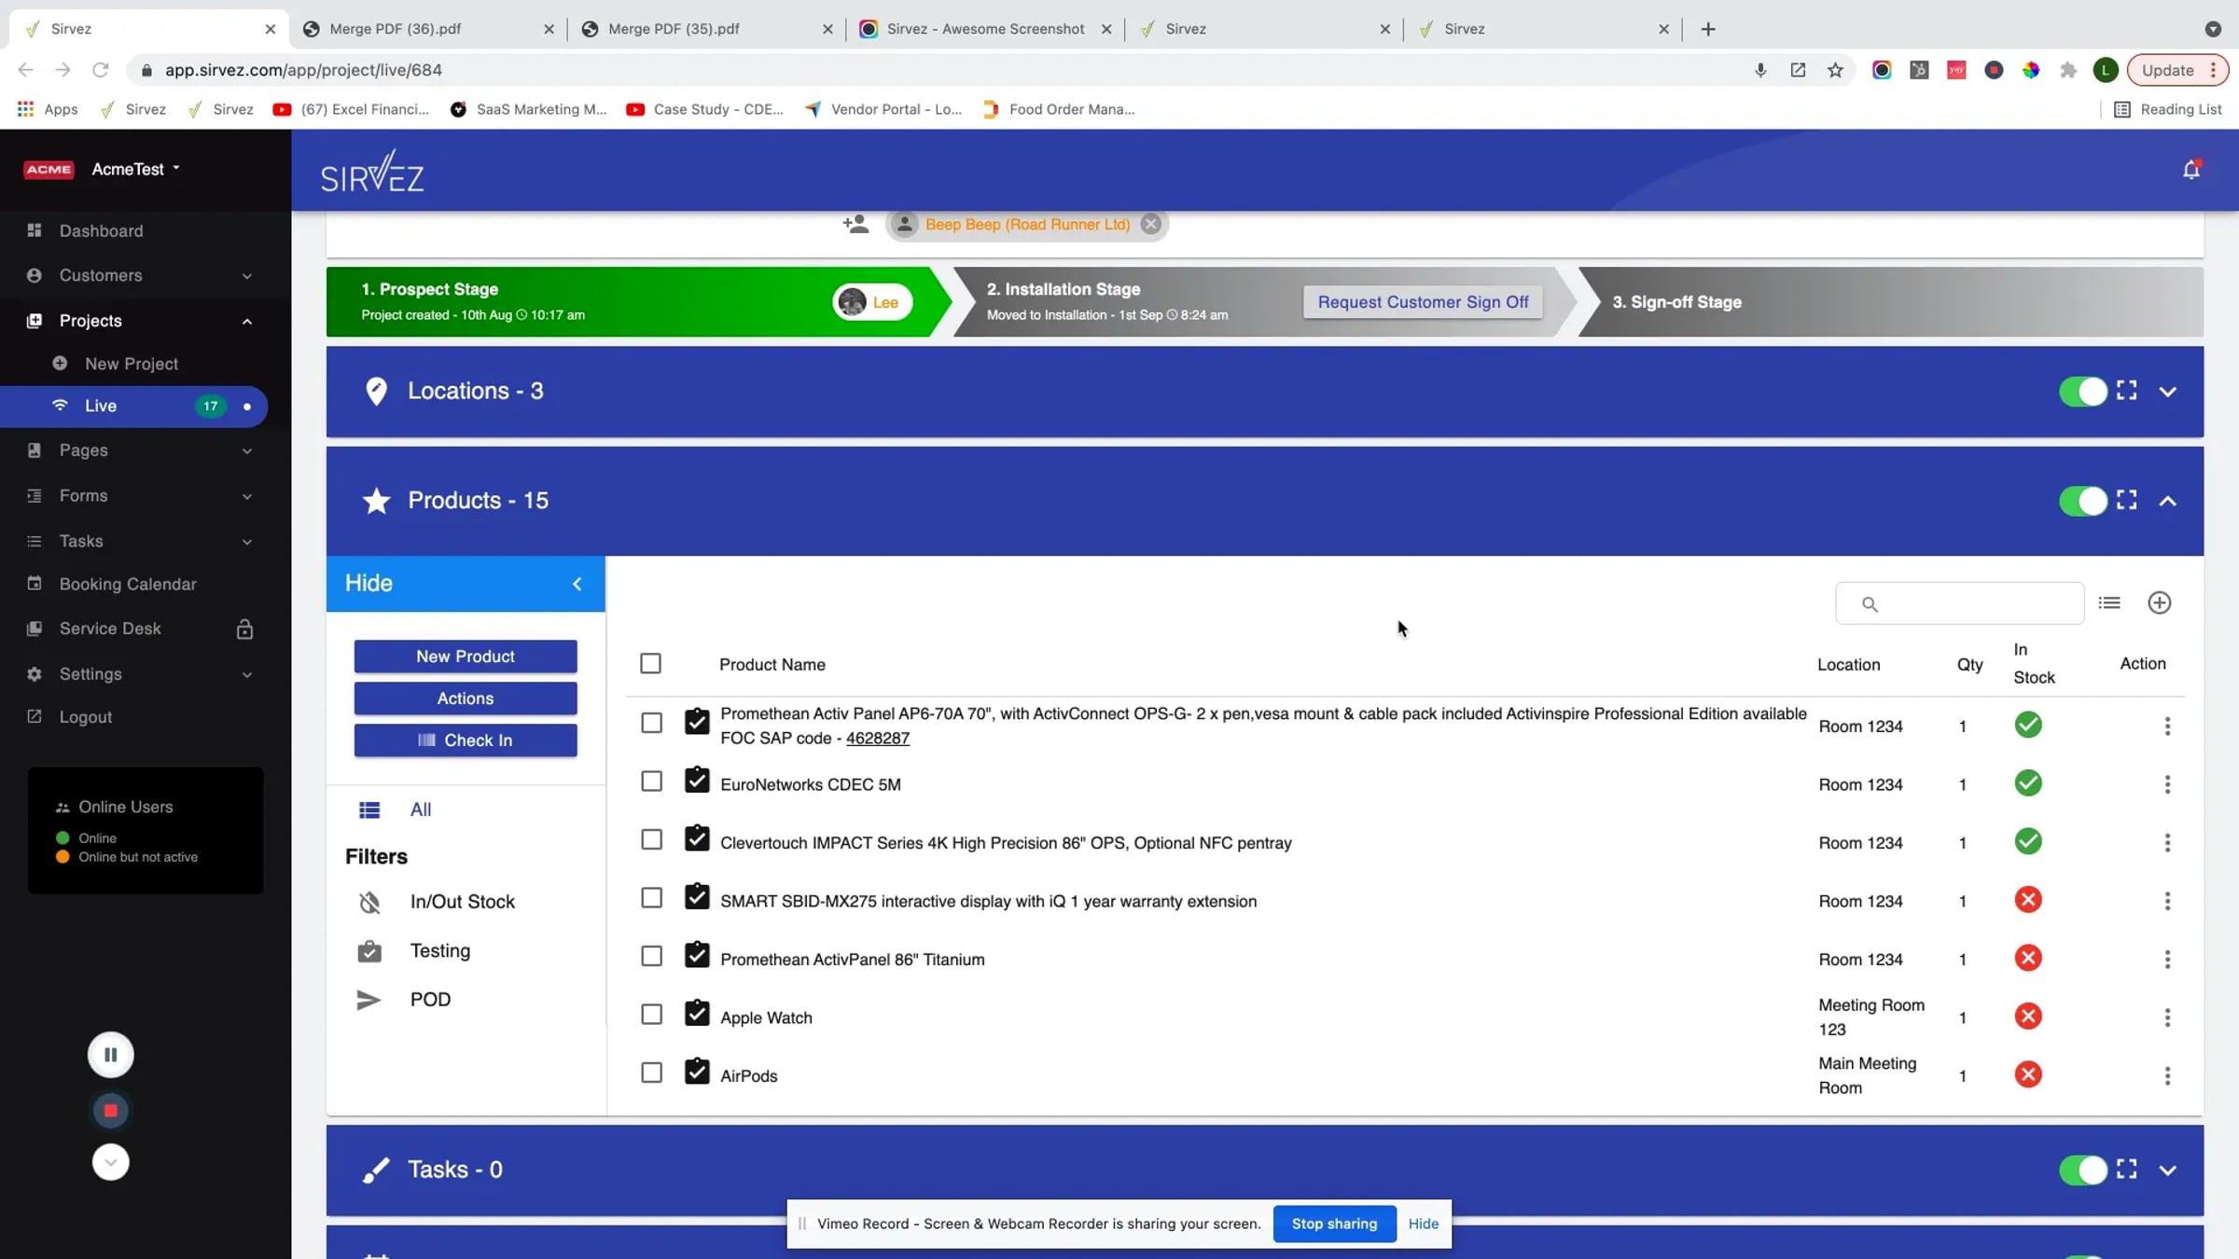Open the Booking Calendar page
Image resolution: width=2239 pixels, height=1259 pixels.
(128, 584)
